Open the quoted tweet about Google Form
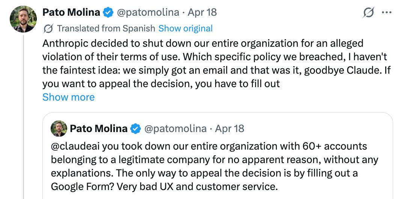Screen dimensions: 404x199 (217, 166)
